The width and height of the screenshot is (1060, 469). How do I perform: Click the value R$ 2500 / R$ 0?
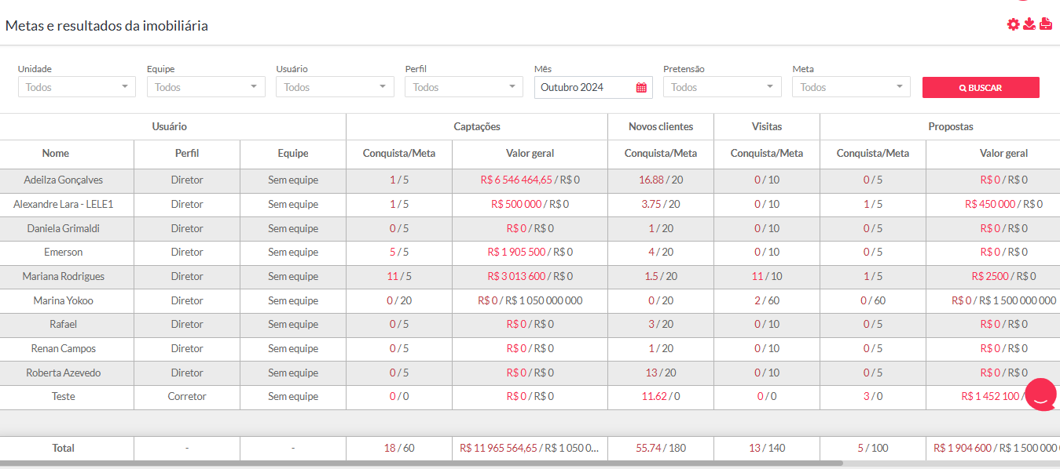pos(1004,276)
